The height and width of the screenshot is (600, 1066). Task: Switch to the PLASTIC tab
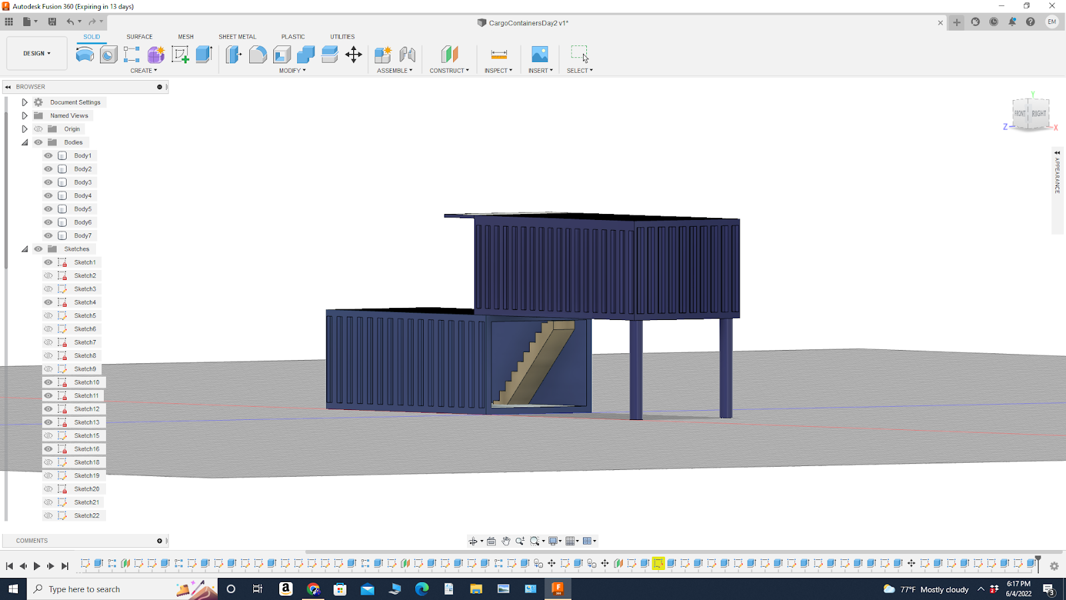[x=292, y=37]
